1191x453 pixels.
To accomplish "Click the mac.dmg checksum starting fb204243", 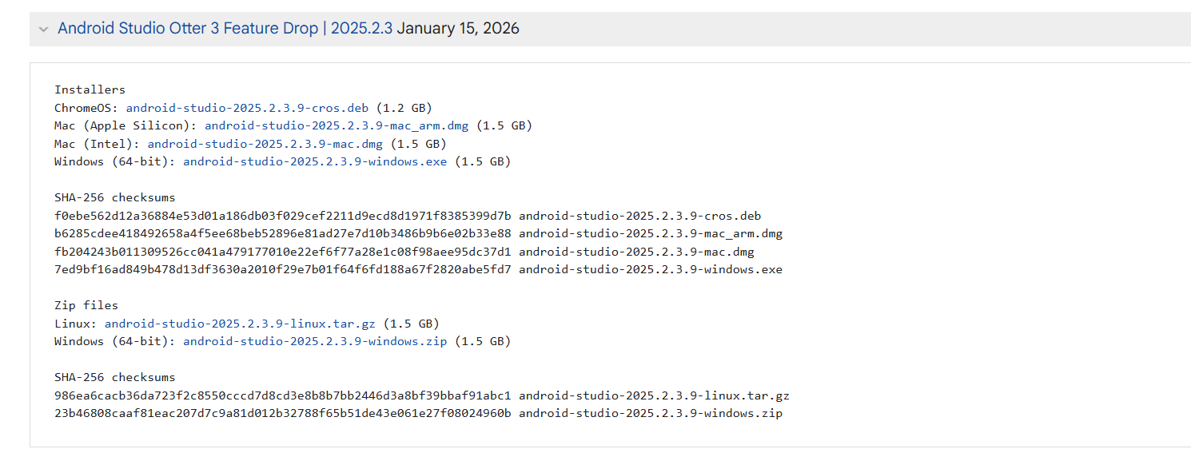I will pos(283,252).
